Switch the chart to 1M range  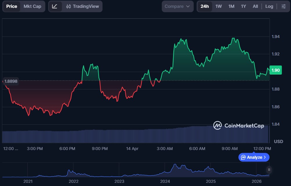click(x=231, y=6)
